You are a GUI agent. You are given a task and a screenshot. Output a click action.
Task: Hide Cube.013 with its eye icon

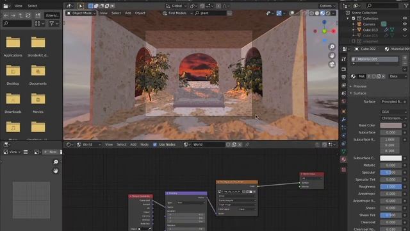click(405, 30)
